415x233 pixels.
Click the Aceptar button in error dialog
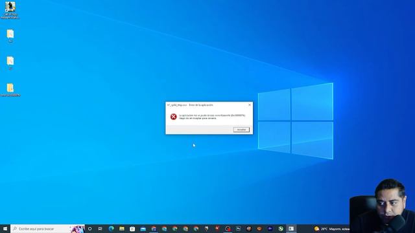(x=241, y=129)
